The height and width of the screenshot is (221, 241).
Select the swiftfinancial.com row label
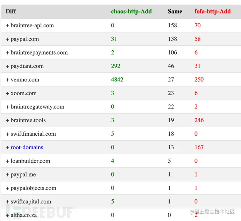(33, 134)
